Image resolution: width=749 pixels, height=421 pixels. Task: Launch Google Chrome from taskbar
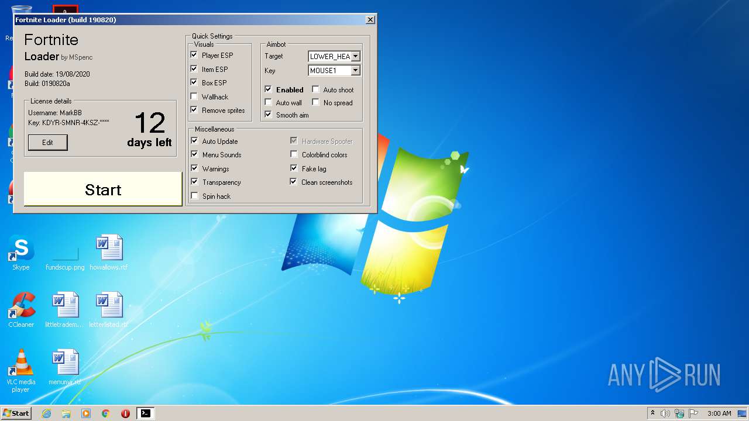tap(106, 413)
